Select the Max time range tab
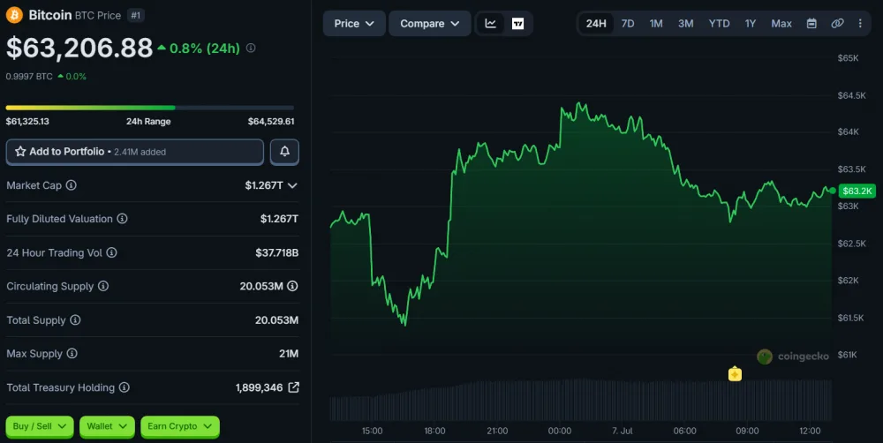 pos(781,24)
